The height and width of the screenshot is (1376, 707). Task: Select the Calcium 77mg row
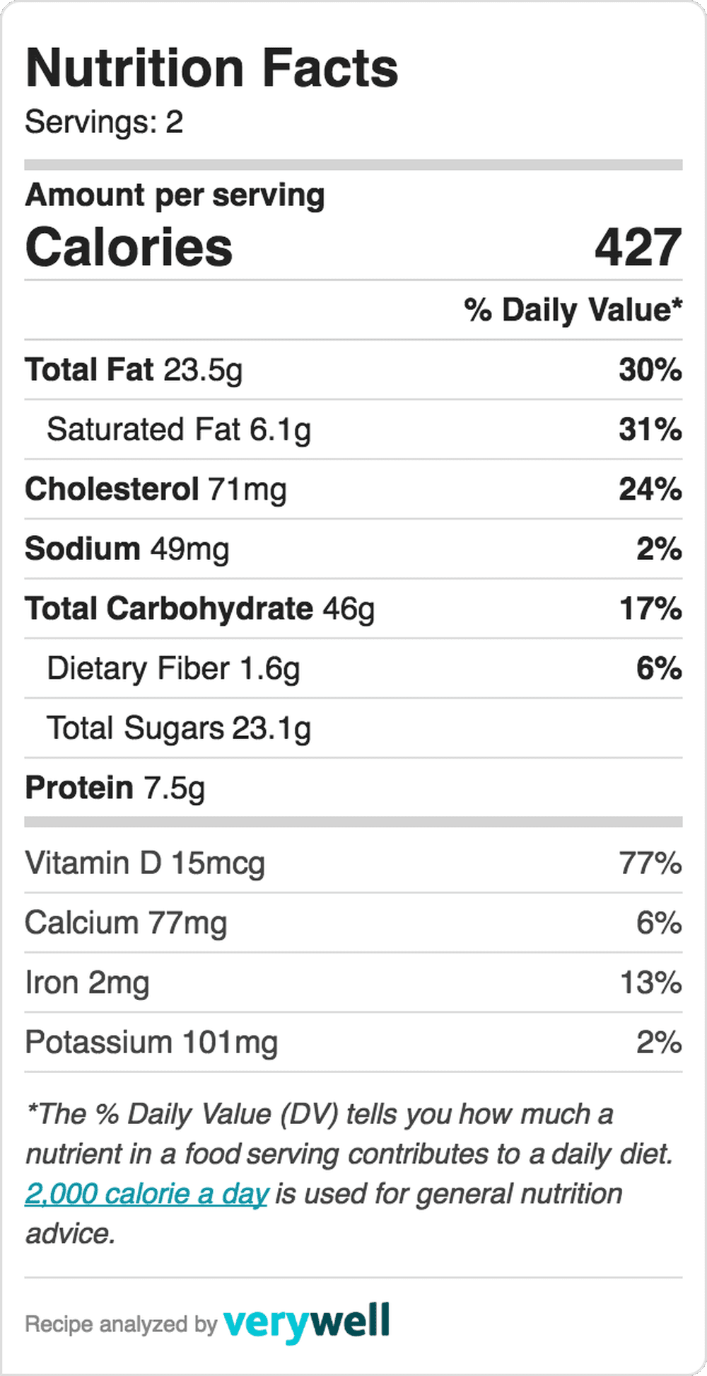(x=353, y=922)
